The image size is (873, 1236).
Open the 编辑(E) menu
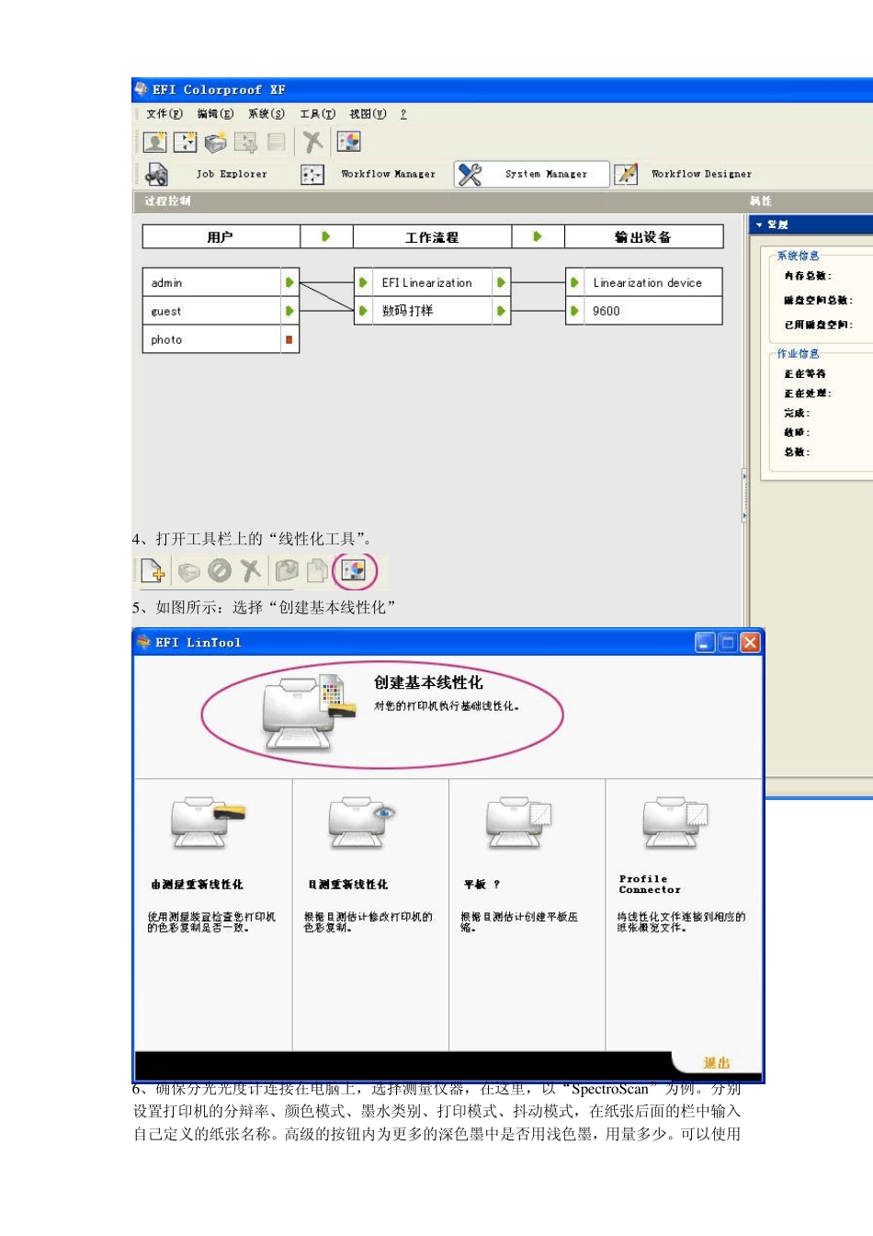[x=215, y=114]
